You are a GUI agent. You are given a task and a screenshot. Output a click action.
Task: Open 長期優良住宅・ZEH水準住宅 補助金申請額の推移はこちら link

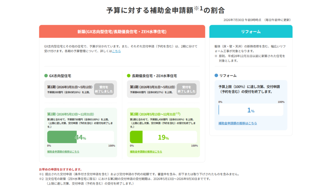click(x=146, y=152)
